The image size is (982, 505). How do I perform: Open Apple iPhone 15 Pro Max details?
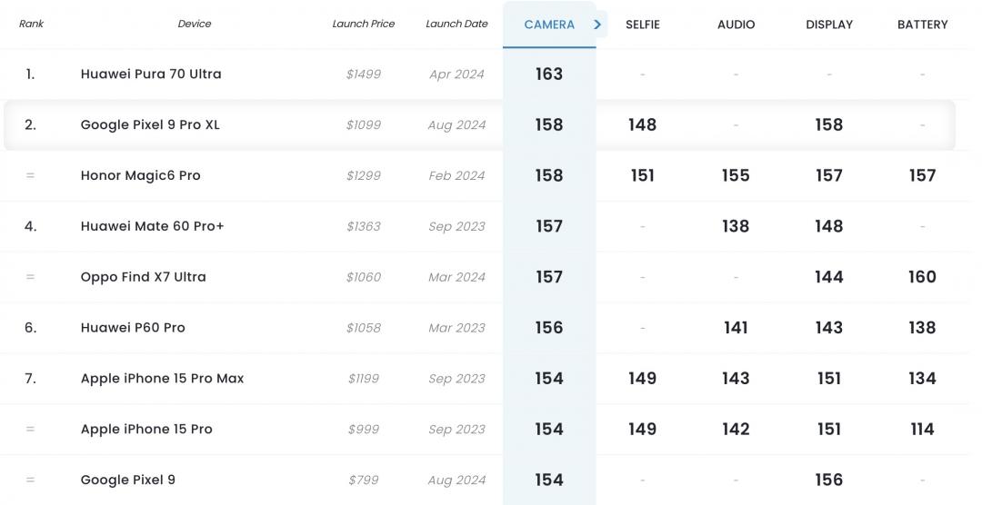162,378
